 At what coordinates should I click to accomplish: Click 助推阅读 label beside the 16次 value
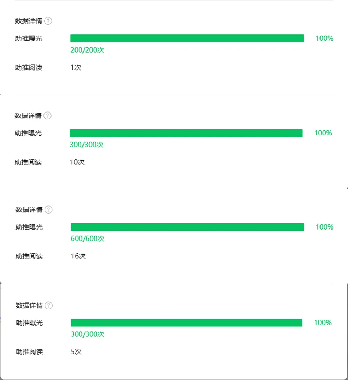point(29,257)
